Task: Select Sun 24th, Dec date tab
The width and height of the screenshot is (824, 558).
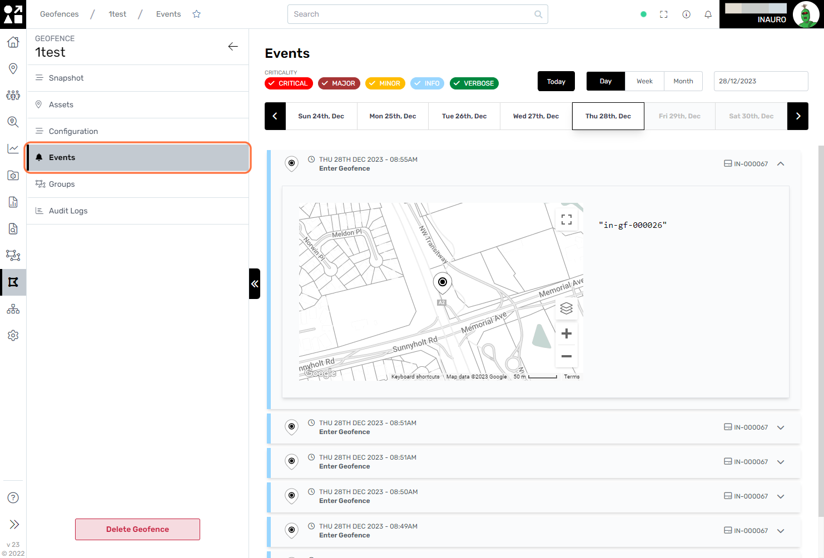Action: [x=321, y=116]
